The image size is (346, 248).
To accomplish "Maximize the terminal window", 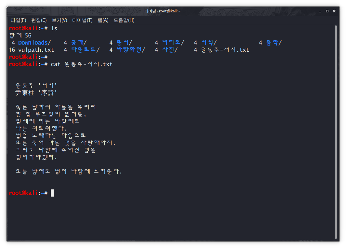I will point(327,11).
